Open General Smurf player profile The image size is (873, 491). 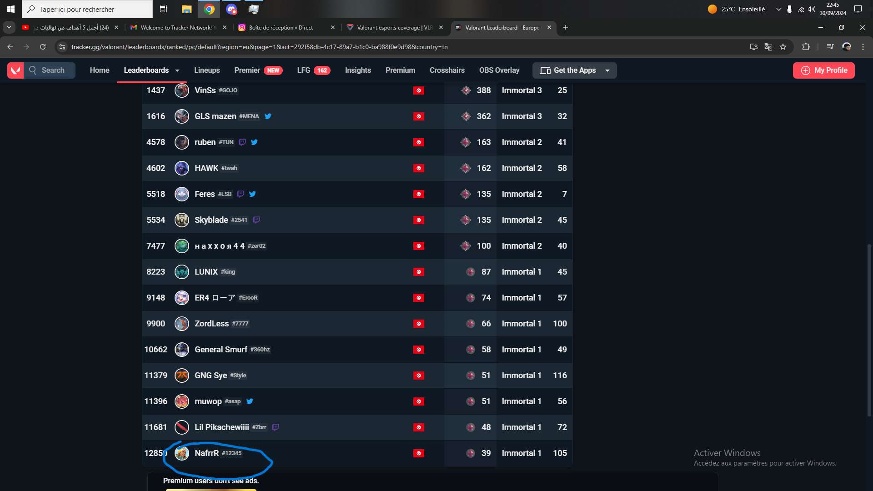pos(221,350)
